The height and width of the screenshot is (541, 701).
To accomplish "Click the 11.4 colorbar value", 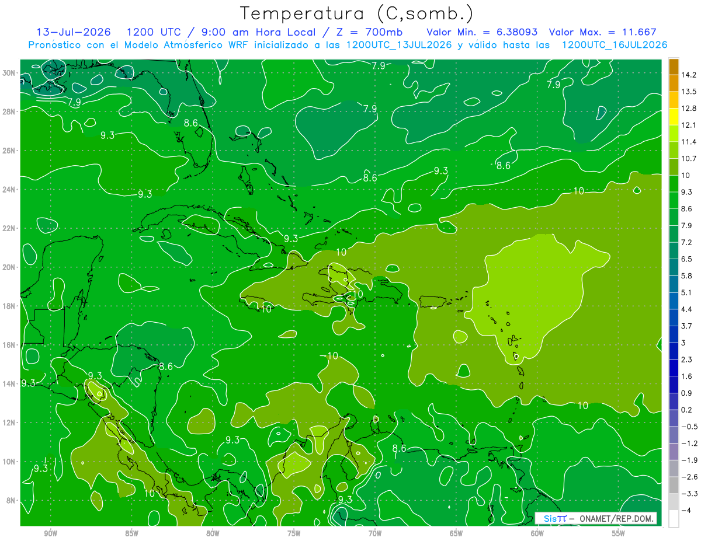I will [689, 142].
